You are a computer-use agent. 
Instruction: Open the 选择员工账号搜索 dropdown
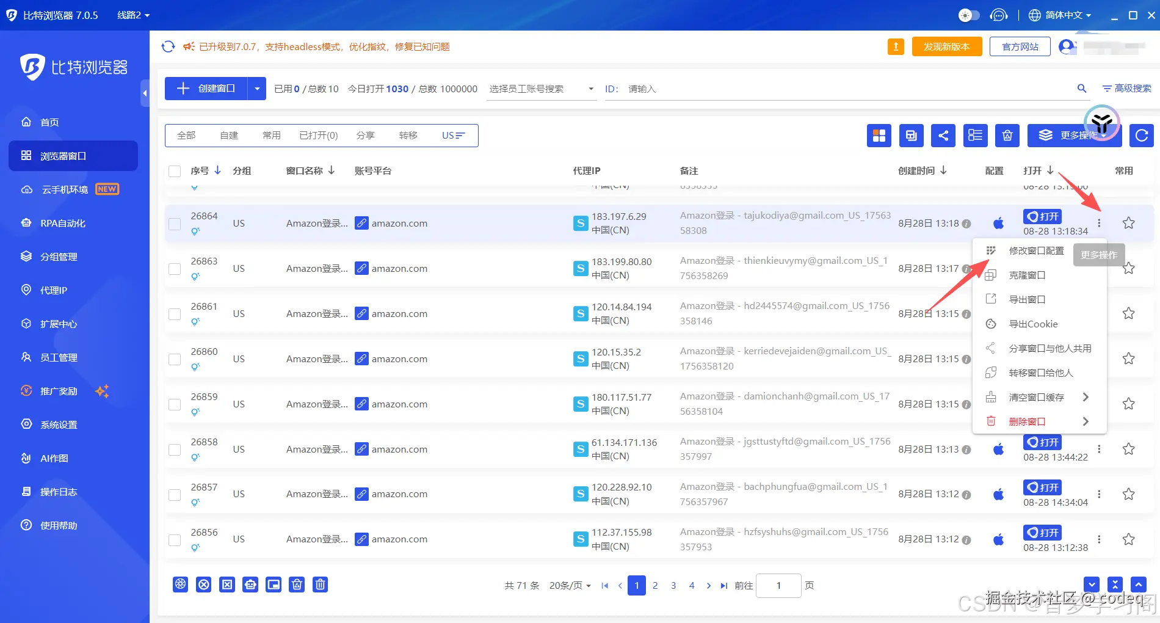pyautogui.click(x=541, y=89)
